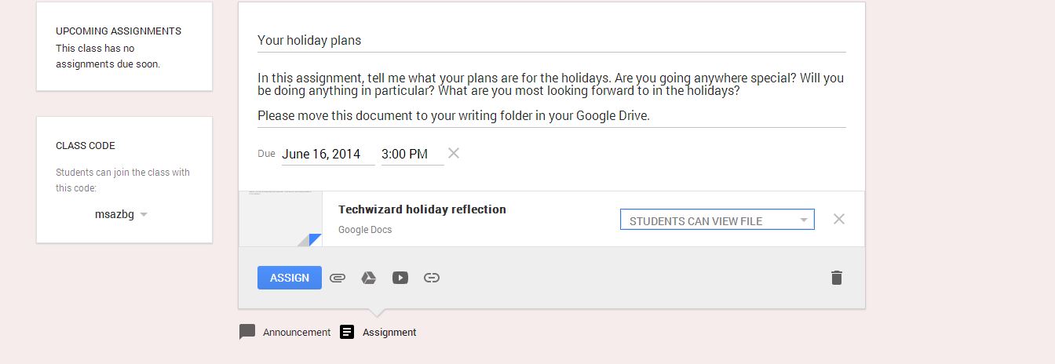The image size is (1055, 364).
Task: Switch to the Announcement tab
Action: [x=296, y=332]
